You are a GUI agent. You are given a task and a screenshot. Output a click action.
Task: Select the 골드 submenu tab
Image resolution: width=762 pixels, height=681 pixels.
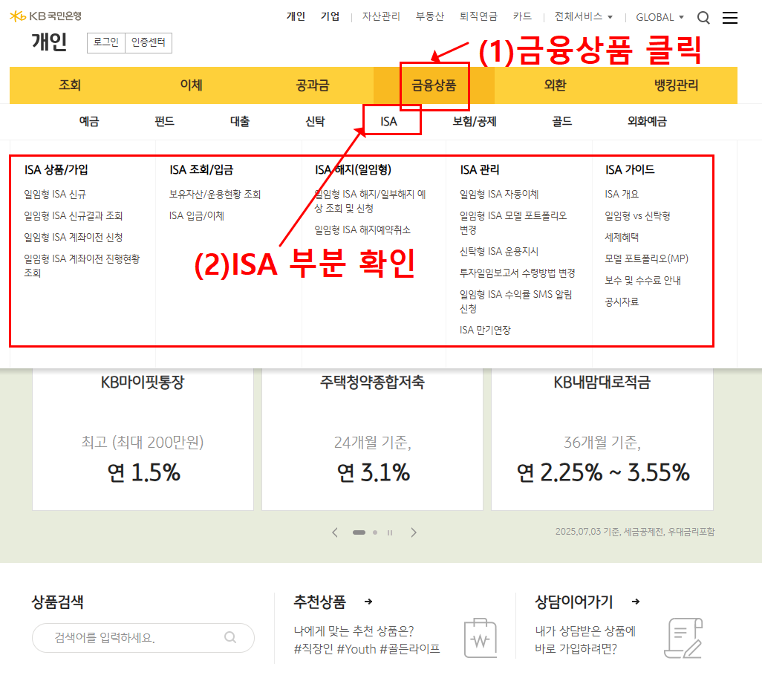(x=561, y=121)
